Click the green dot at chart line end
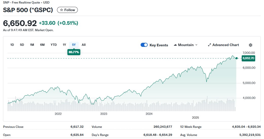 point(237,58)
